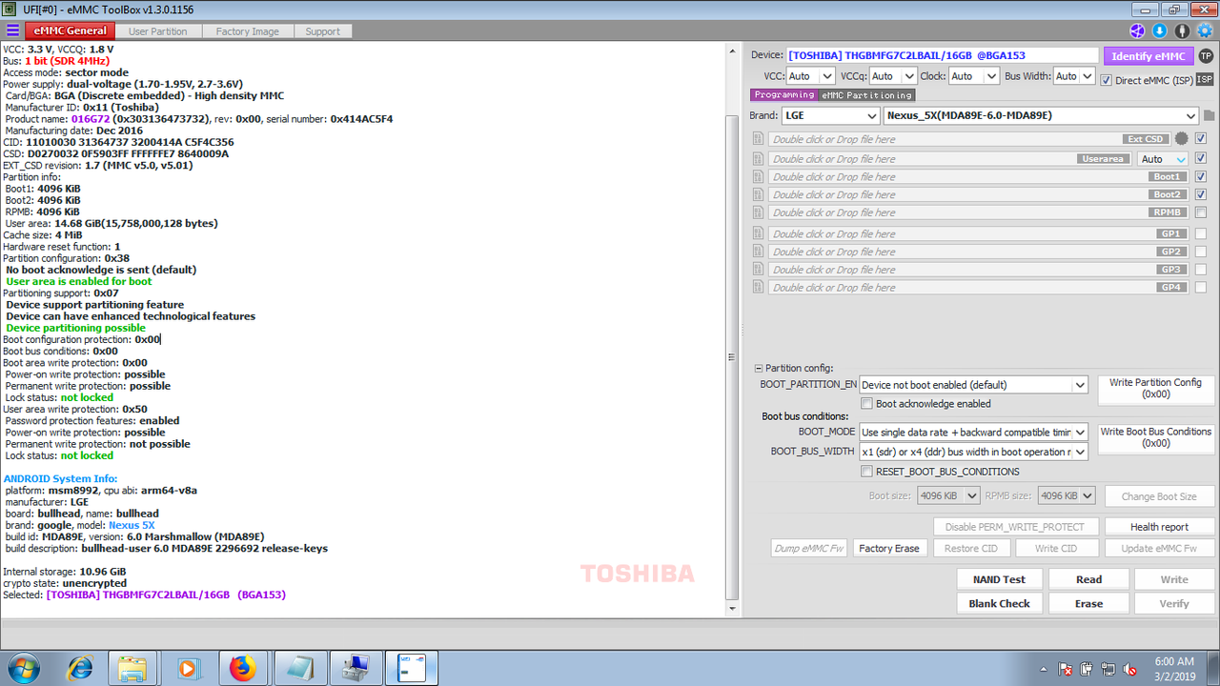Toggle Direct eMMC (ISP) checkbox

click(1106, 80)
